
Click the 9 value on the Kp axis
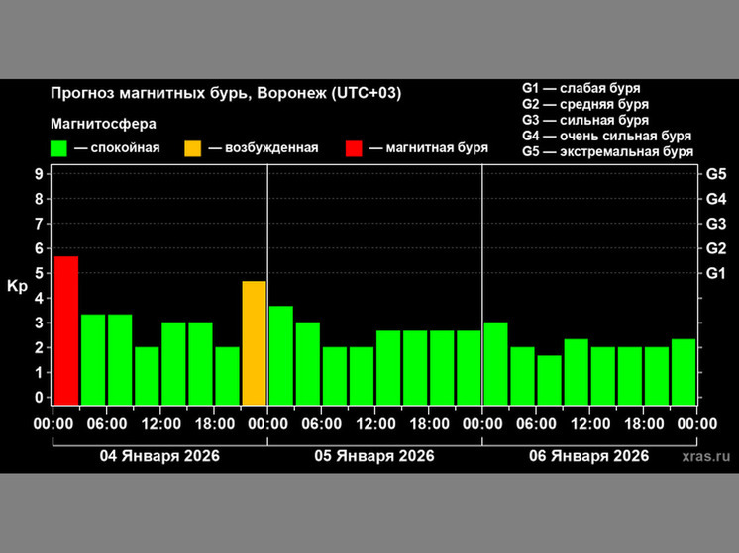click(38, 174)
